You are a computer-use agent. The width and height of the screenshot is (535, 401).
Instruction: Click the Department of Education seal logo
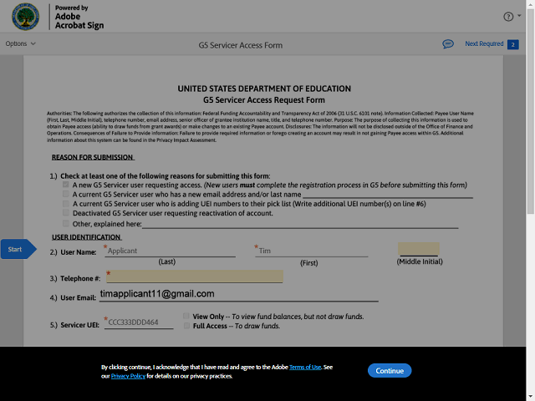[26, 17]
